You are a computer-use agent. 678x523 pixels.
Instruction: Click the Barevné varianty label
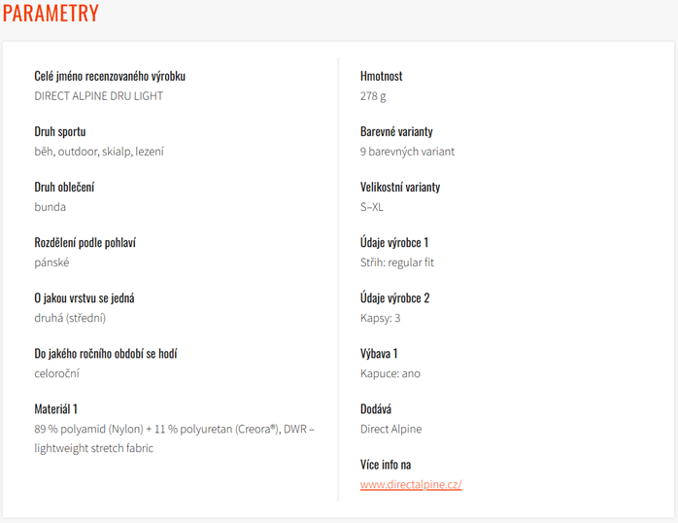[396, 131]
